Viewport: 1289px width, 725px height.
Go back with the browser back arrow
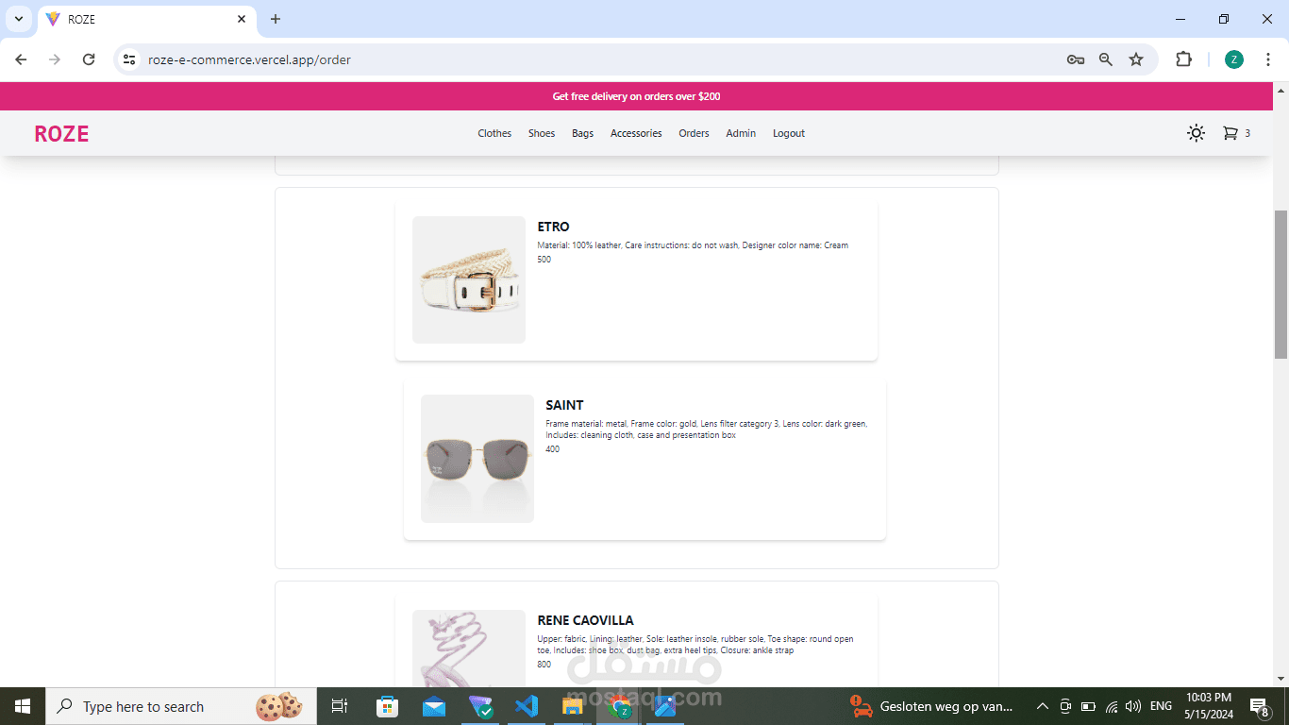click(x=21, y=59)
